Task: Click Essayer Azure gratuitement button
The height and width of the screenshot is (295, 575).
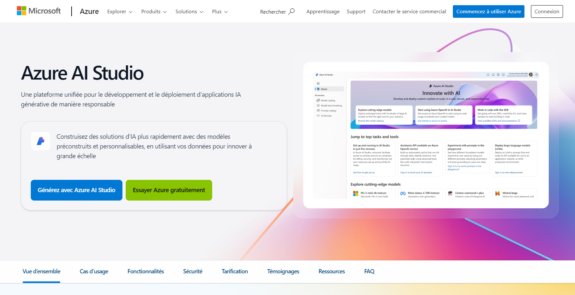Action: point(169,190)
